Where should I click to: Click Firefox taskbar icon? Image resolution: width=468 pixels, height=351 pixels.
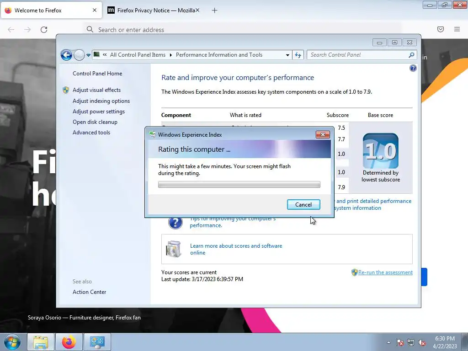69,342
